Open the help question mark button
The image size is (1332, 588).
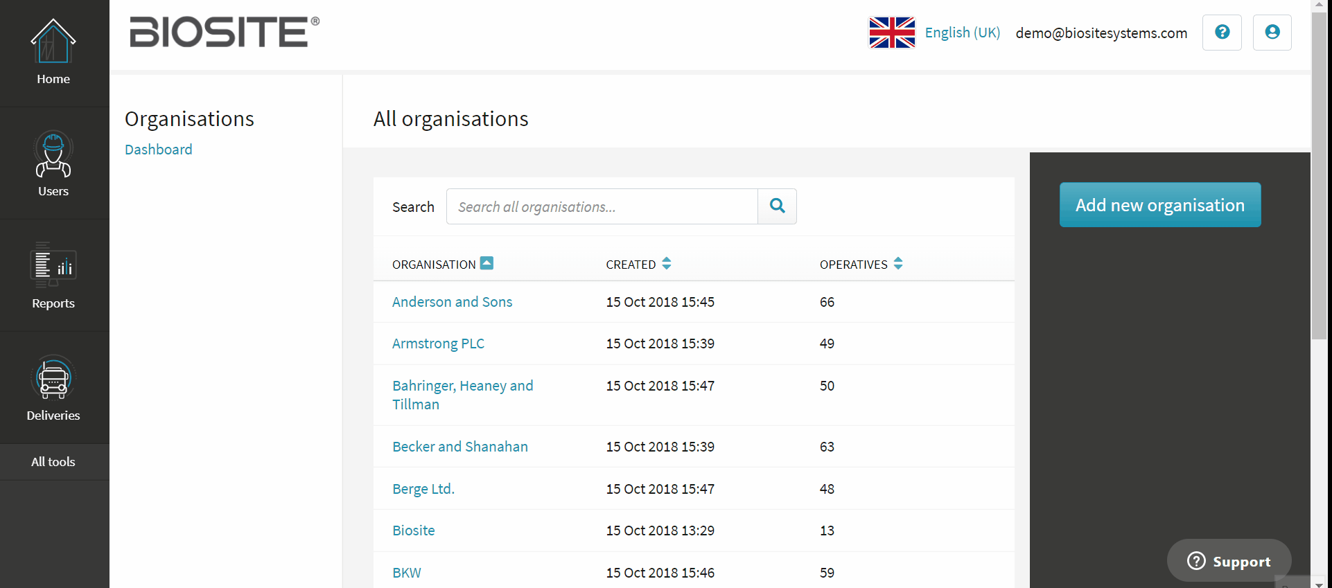pos(1222,32)
